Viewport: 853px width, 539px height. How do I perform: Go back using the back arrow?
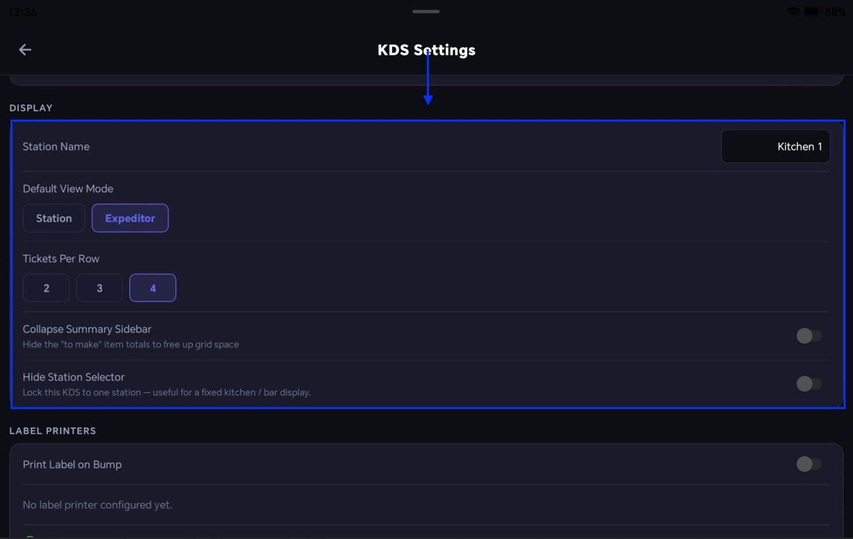point(25,49)
